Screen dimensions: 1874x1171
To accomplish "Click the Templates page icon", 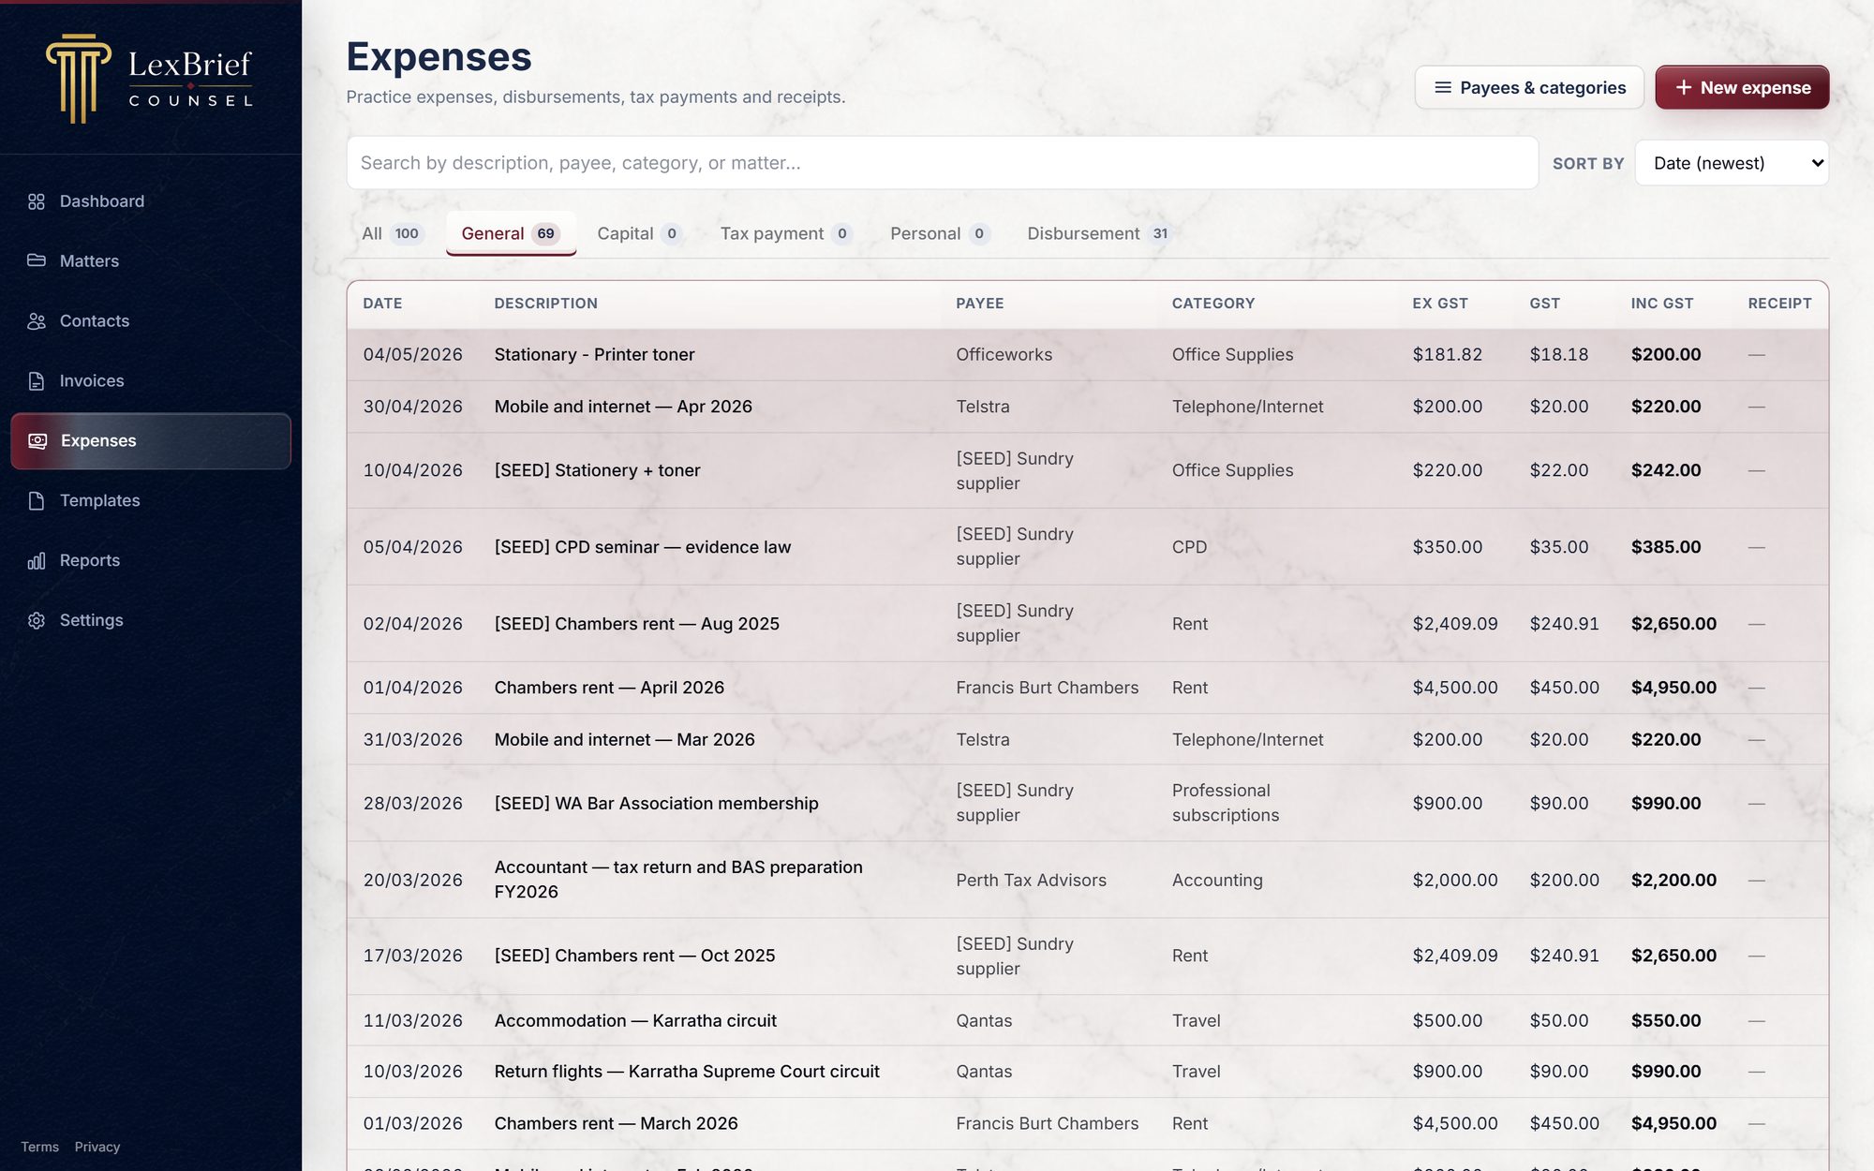I will point(37,501).
